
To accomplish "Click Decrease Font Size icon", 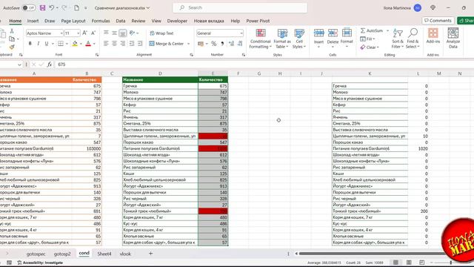I will tap(93, 33).
